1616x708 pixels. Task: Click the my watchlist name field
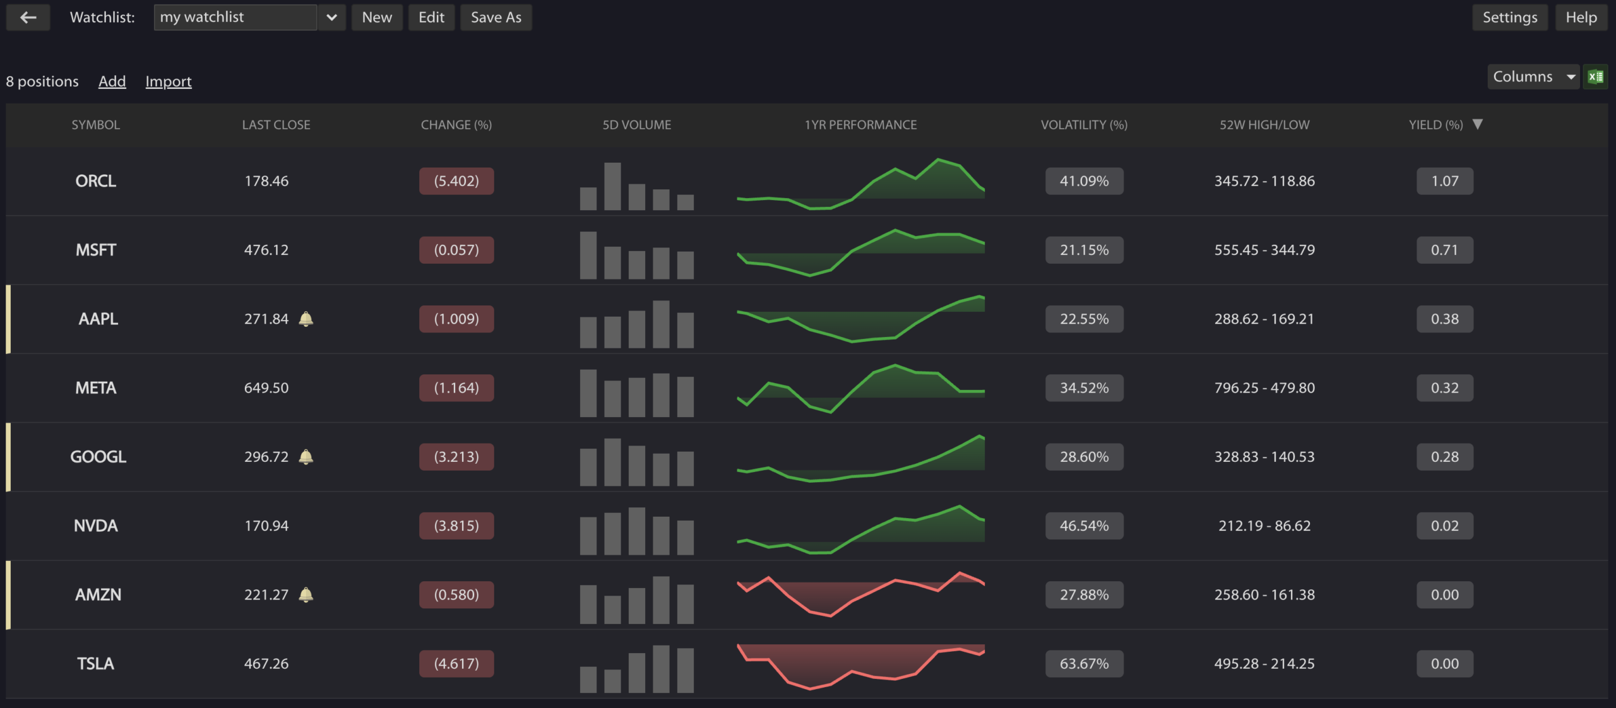pyautogui.click(x=235, y=17)
